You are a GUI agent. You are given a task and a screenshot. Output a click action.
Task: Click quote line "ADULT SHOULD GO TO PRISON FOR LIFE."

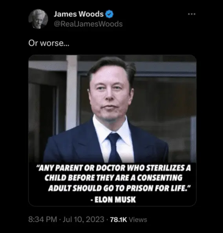click(x=119, y=188)
